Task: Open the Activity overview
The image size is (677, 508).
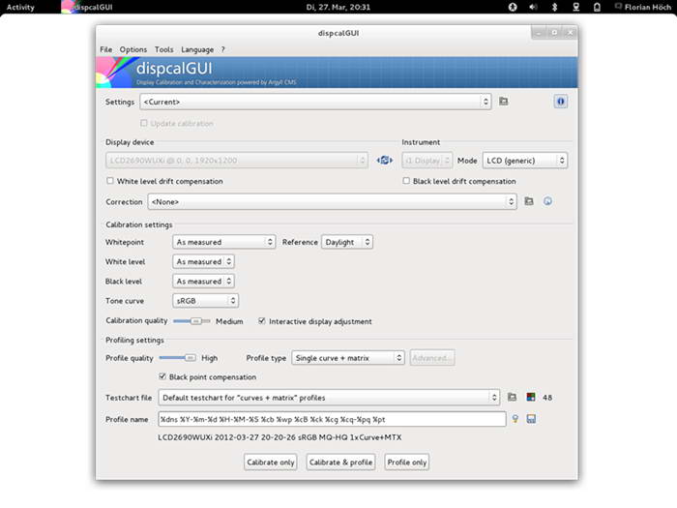Action: pos(20,7)
